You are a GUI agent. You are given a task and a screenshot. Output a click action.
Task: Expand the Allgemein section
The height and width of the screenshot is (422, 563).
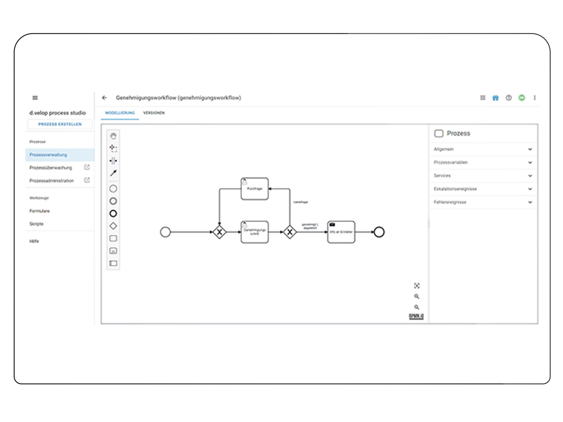point(484,149)
